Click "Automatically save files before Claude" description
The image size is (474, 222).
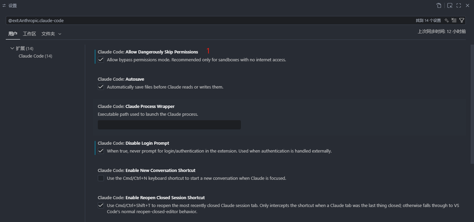coord(165,87)
